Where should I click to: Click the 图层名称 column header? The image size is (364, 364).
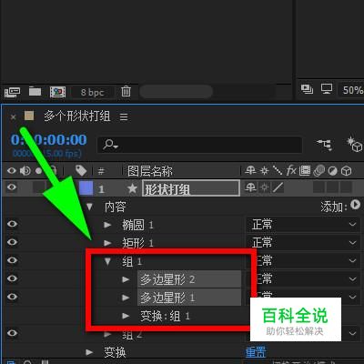coord(150,171)
